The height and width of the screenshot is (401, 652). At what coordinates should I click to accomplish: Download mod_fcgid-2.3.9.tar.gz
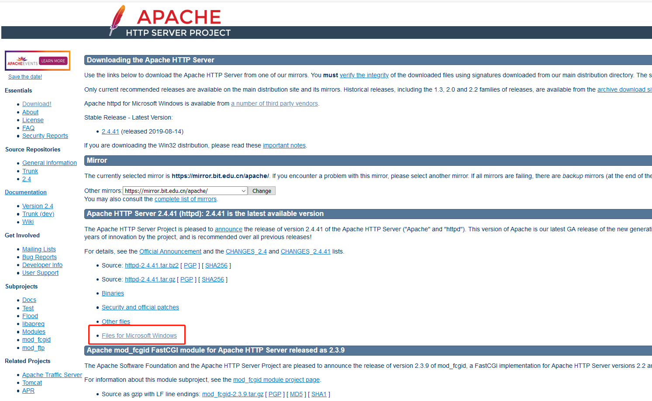click(233, 394)
